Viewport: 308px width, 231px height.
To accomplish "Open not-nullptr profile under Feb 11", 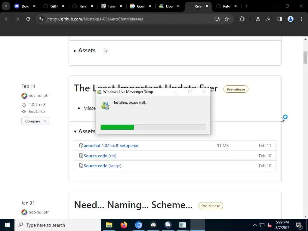I will coord(38,95).
